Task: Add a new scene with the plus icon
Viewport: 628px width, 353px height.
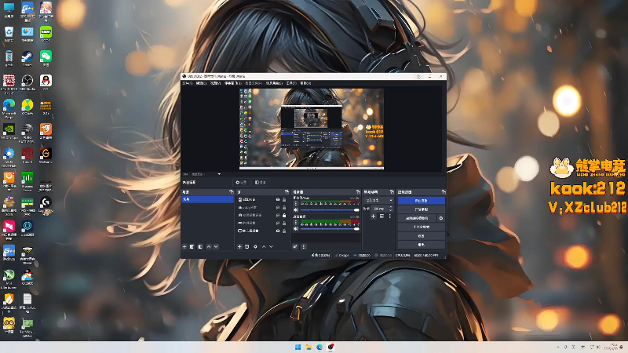Action: click(184, 246)
